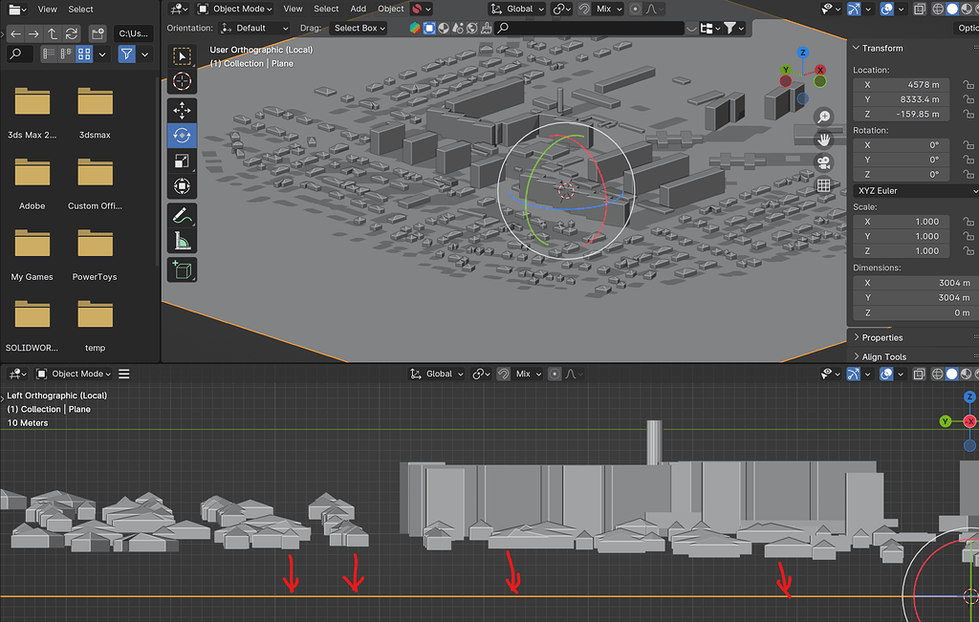The height and width of the screenshot is (622, 979).
Task: Toggle show overlays in top viewport header
Action: tap(886, 9)
